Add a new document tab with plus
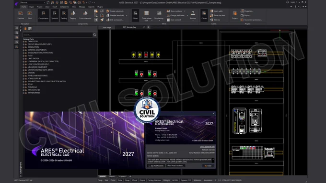Screen dimensions: 326x183 (x=149, y=27)
